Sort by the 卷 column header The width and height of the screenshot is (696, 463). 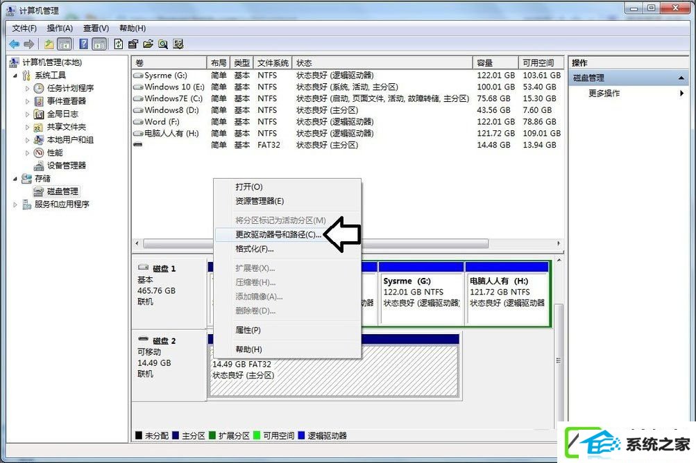pos(169,63)
